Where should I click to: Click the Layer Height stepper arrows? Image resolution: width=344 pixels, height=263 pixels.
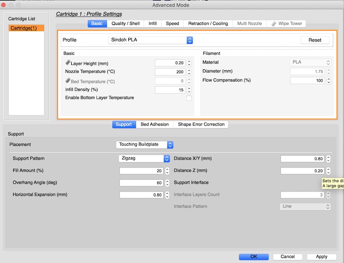(x=189, y=63)
